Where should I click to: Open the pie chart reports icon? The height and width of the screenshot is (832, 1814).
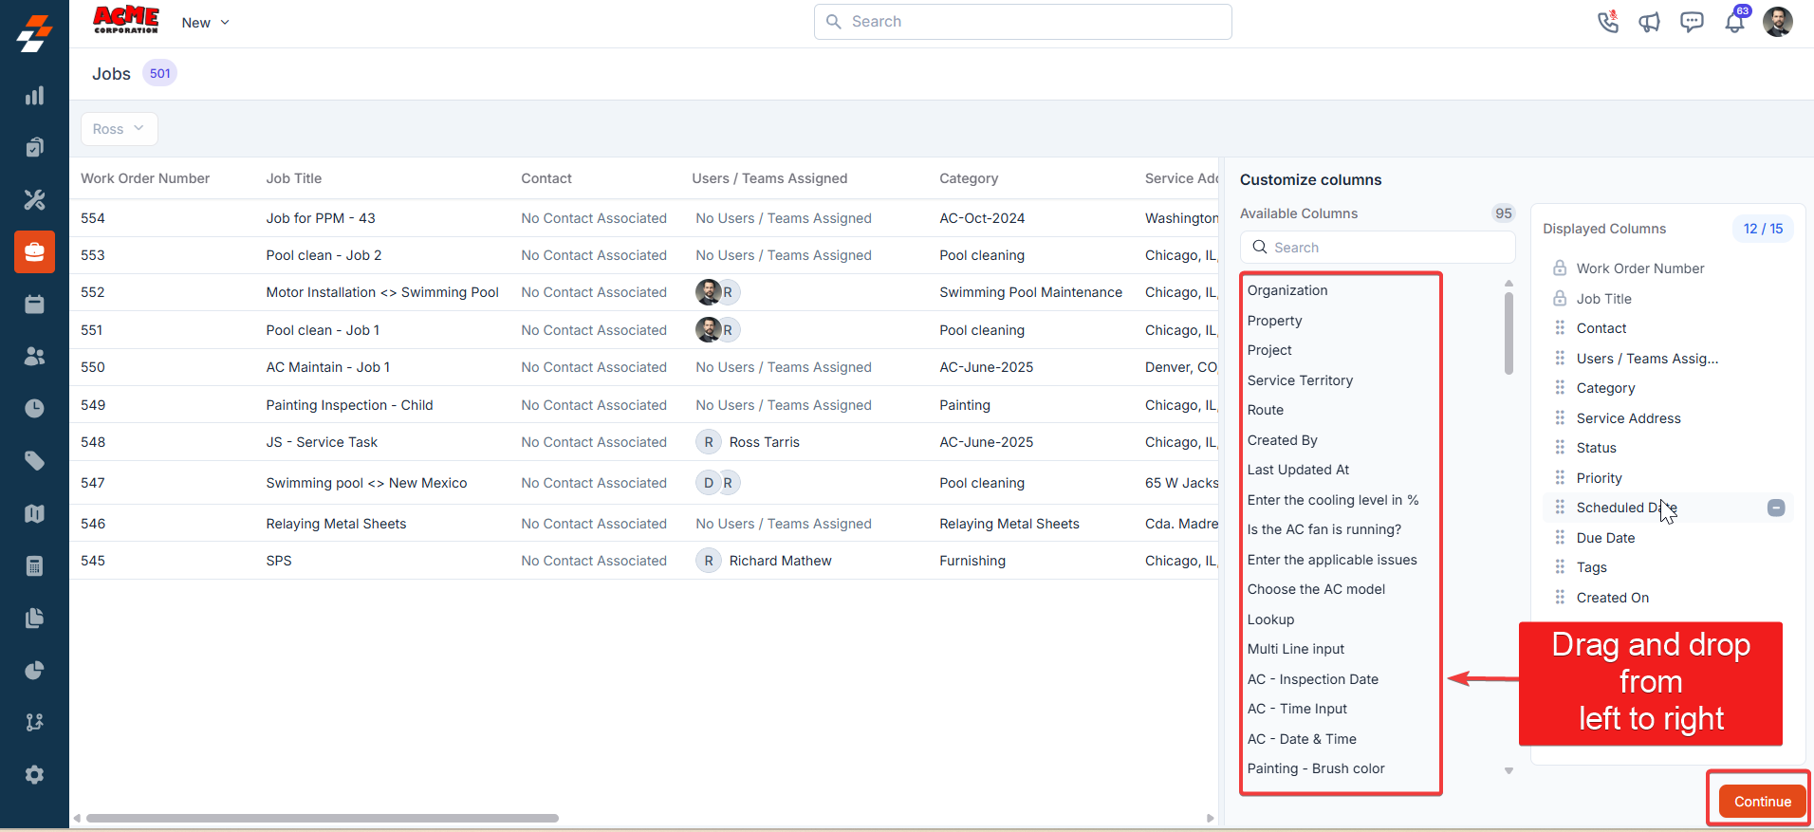34,671
